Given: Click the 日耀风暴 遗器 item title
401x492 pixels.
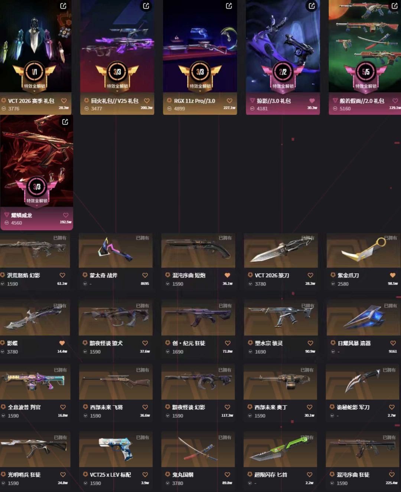Looking at the screenshot, I should (354, 343).
